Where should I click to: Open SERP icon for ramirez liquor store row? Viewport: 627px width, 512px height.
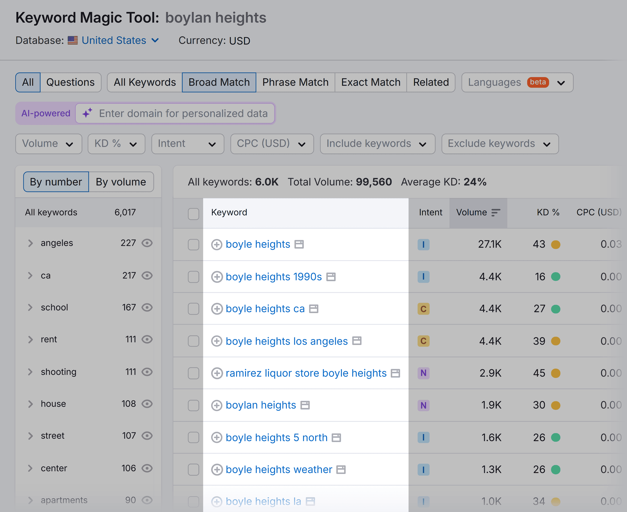click(395, 373)
